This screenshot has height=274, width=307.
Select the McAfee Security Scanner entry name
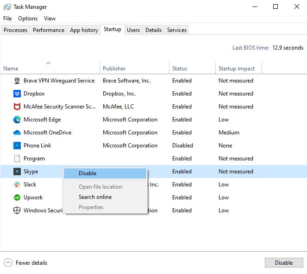(60, 107)
